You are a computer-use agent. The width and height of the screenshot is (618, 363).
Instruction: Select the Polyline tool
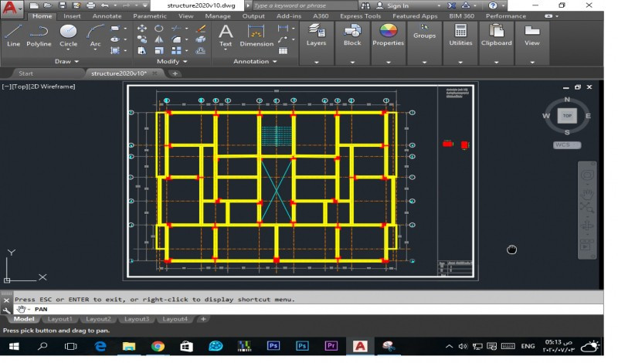click(39, 36)
